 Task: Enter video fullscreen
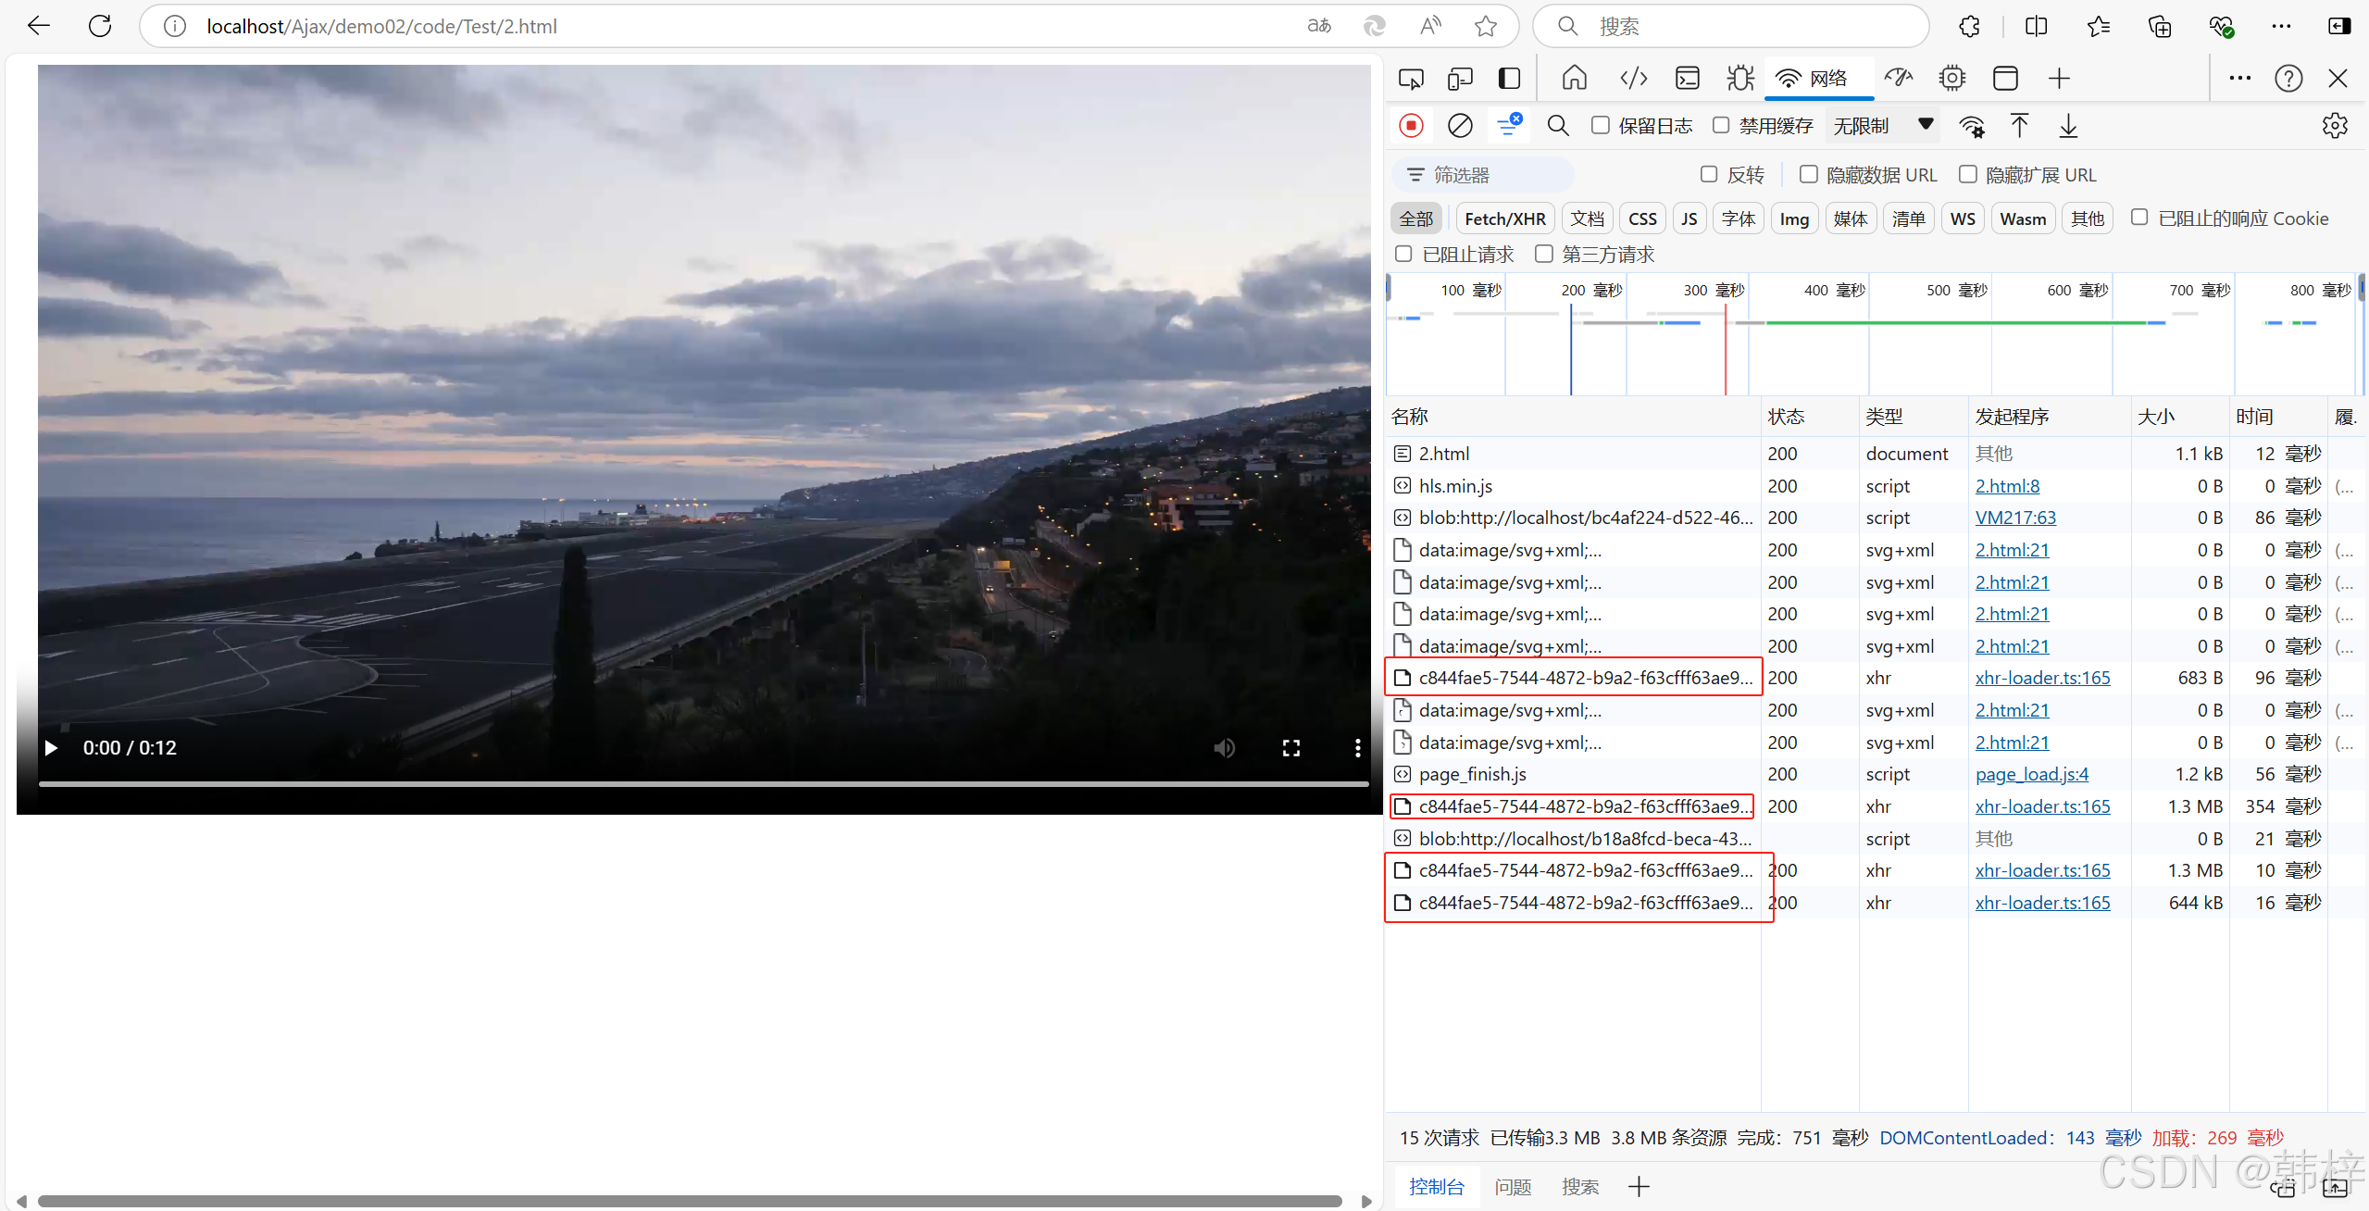tap(1290, 747)
